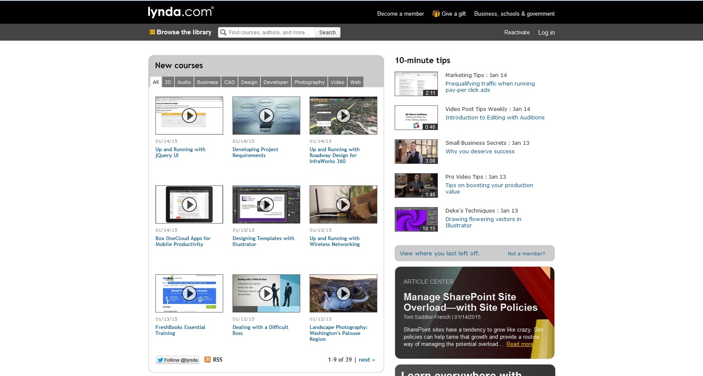Click the Reactivate link
The image size is (703, 376).
(x=517, y=32)
